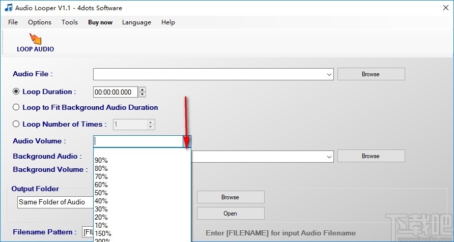Select Loop to Fit Background Audio Duration
This screenshot has height=242, width=454.
(16, 108)
